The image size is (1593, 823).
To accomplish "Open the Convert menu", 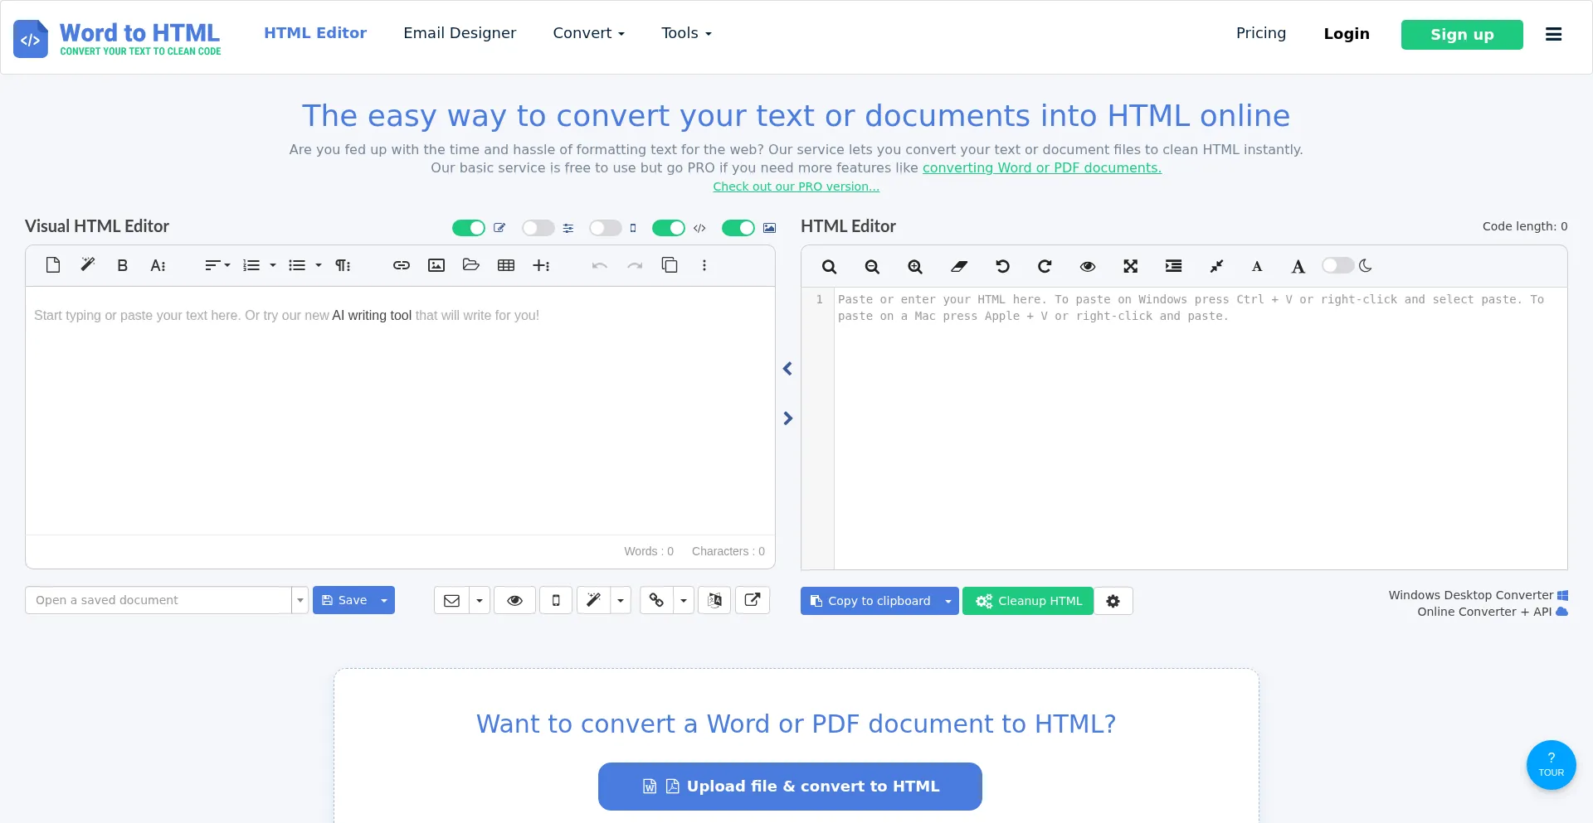I will coord(588,33).
